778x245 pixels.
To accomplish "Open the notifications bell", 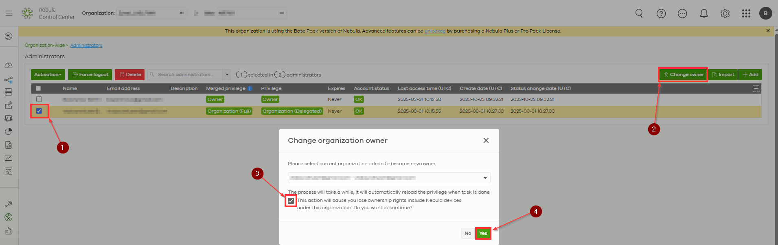I will [703, 13].
